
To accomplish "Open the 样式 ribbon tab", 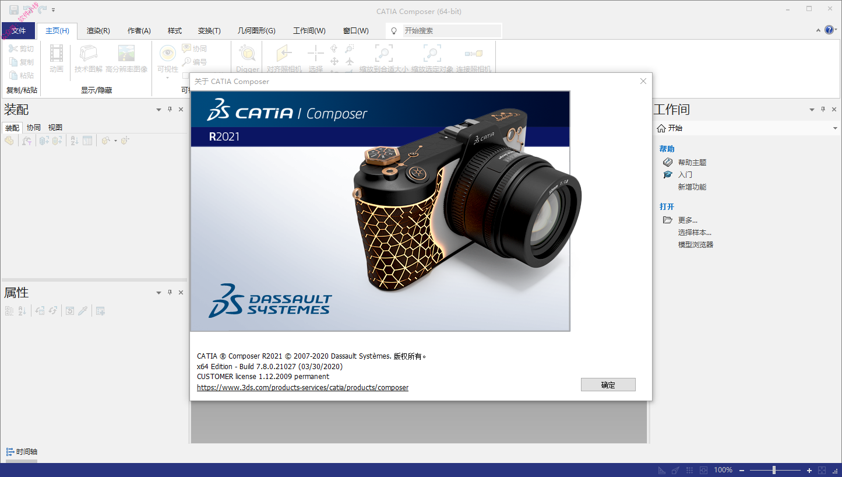I will point(175,31).
